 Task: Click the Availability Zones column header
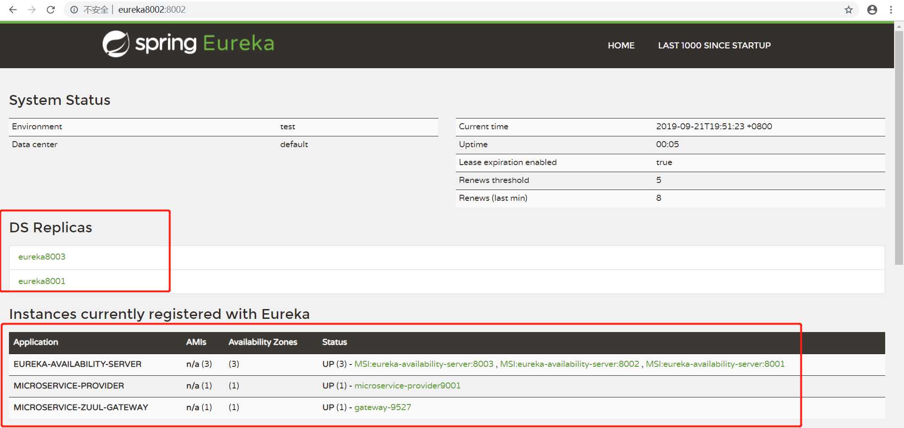point(263,342)
